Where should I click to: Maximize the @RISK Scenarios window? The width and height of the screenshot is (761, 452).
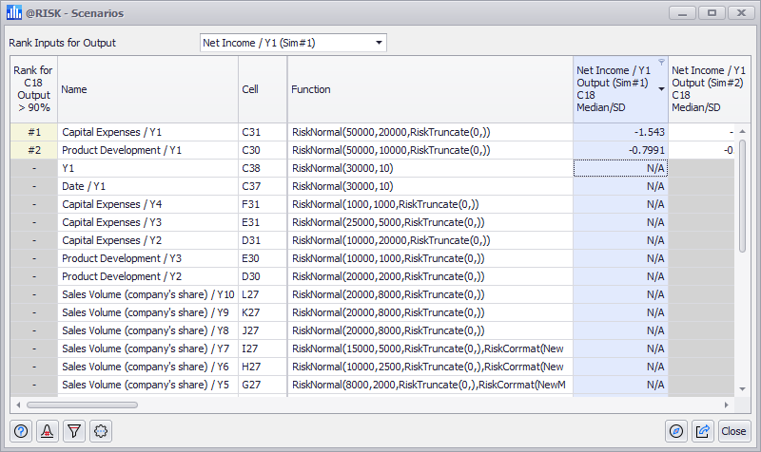[x=710, y=13]
